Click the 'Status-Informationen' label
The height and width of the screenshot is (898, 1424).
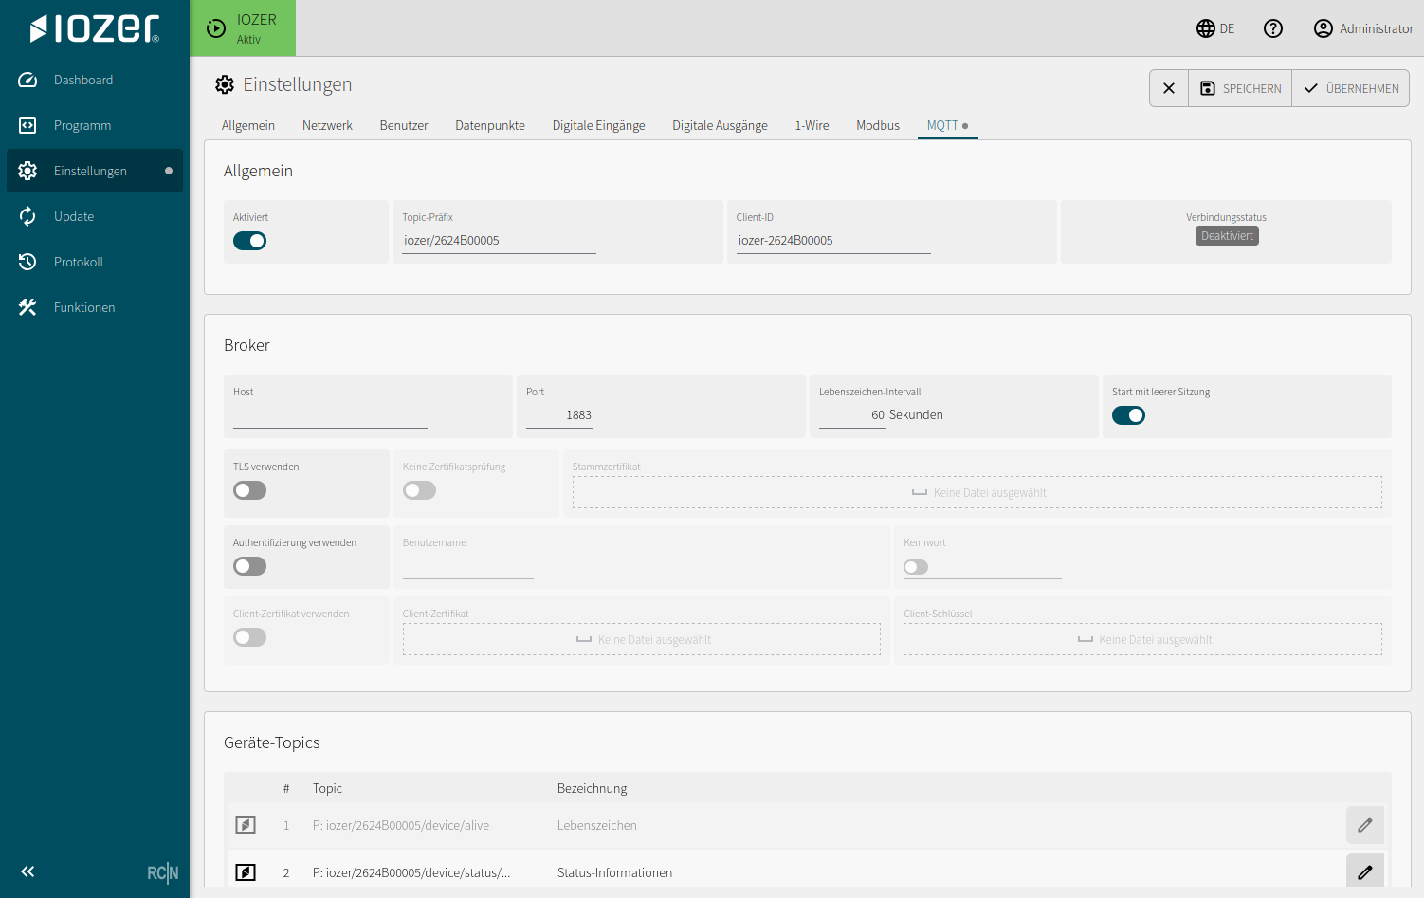click(614, 872)
